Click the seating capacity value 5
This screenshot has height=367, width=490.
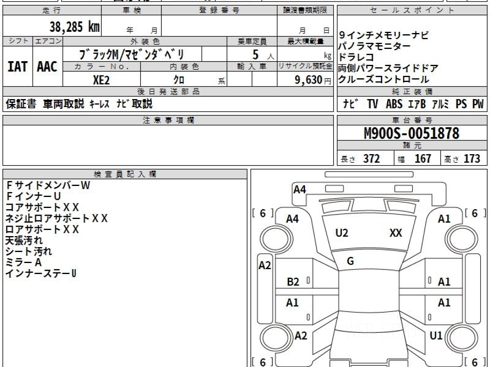[256, 54]
